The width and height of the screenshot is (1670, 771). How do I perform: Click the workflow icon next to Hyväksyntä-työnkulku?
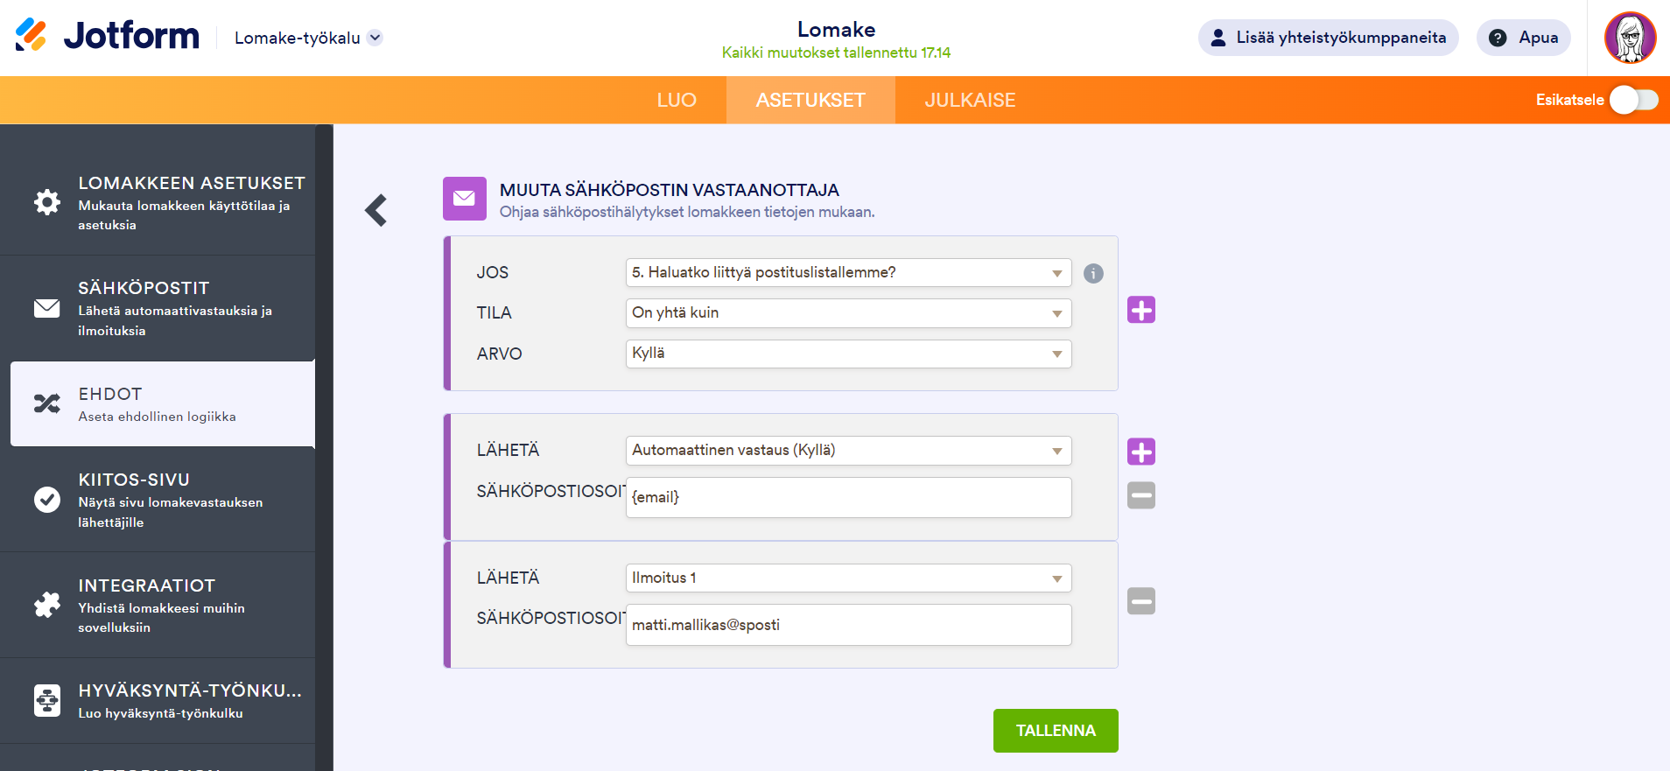pos(47,701)
